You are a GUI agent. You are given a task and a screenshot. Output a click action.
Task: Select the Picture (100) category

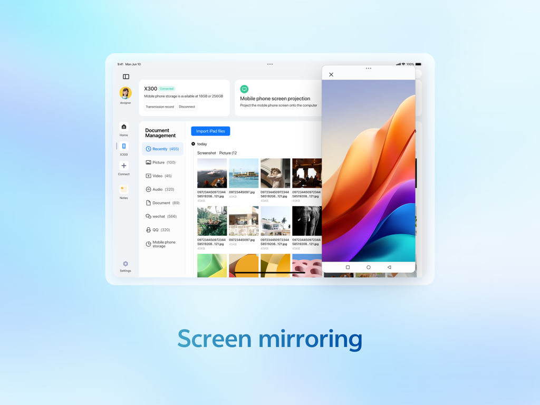(161, 162)
